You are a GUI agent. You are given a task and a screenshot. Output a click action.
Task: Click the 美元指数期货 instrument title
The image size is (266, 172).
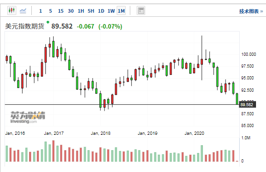[x=25, y=26]
